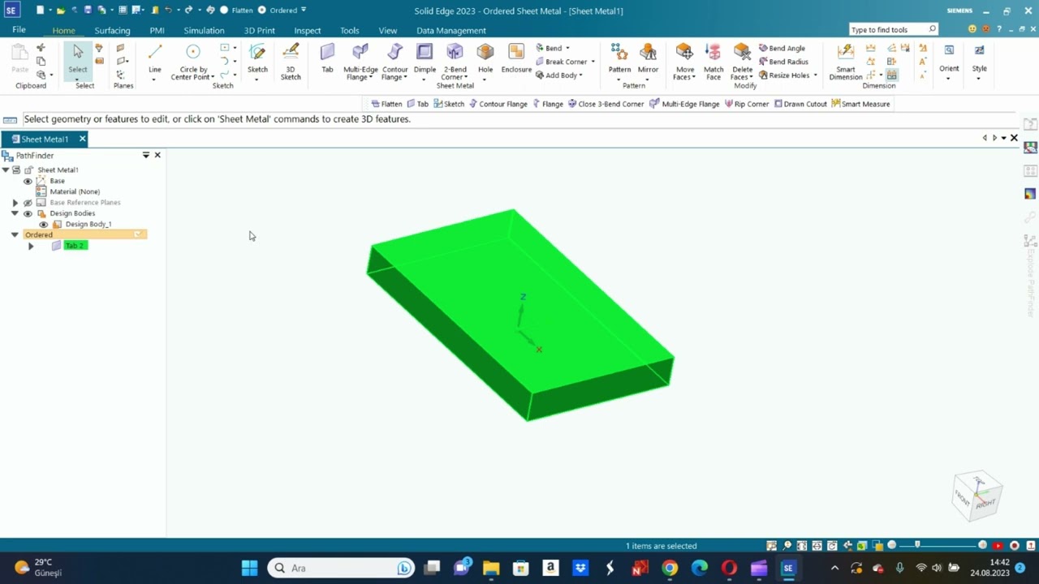Viewport: 1039px width, 584px height.
Task: Select the Flatten radio button in title bar
Action: pos(224,11)
